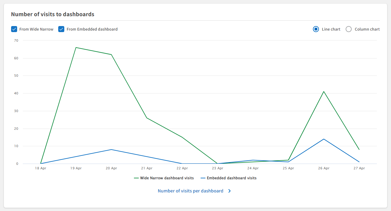Toggle Wide Narrow dashboard visits legend item

click(x=167, y=178)
